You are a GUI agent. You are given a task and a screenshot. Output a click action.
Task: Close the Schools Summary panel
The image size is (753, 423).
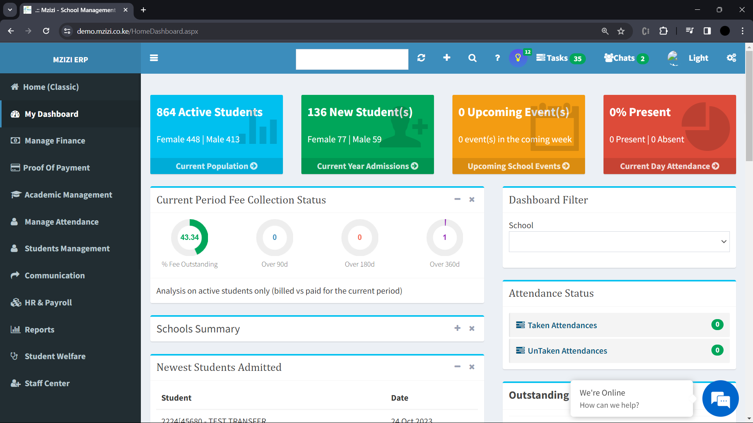point(472,329)
